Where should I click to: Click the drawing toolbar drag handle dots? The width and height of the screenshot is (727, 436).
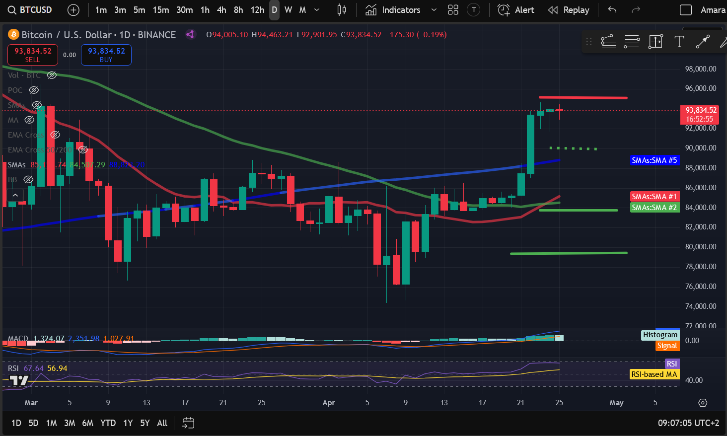pos(589,42)
